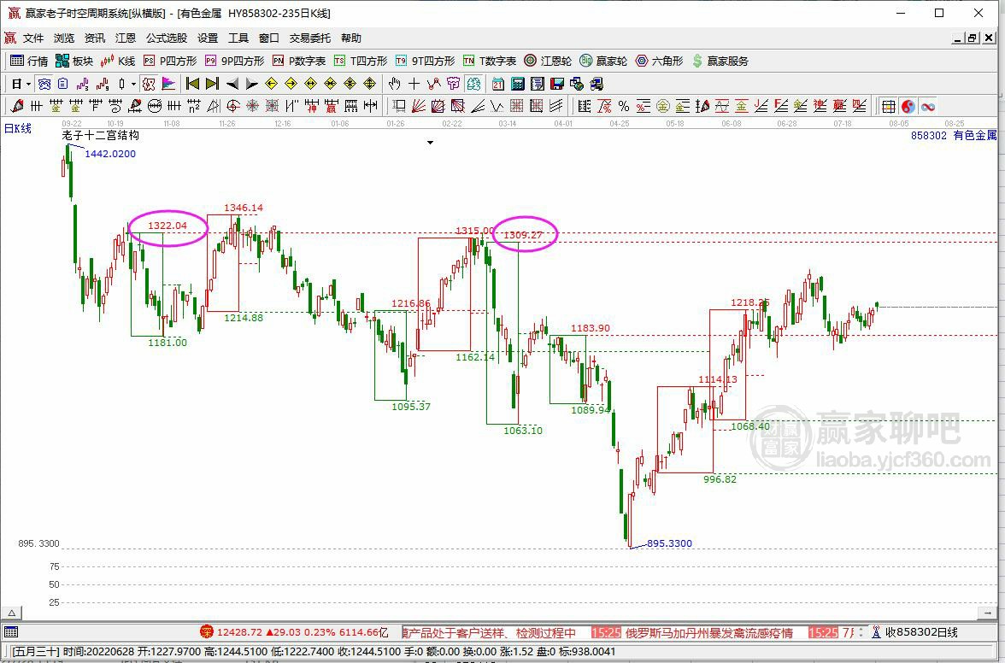Click the yellow diamond left-arrow icon
The width and height of the screenshot is (1005, 663).
[x=271, y=84]
